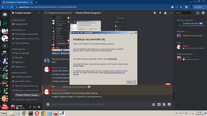Click the Zakończ button in dialog
207x116 pixels.
click(131, 82)
